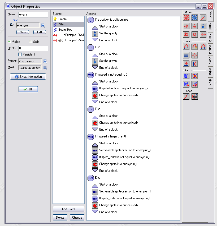Select 'If a position is collision free' action

click(x=108, y=20)
